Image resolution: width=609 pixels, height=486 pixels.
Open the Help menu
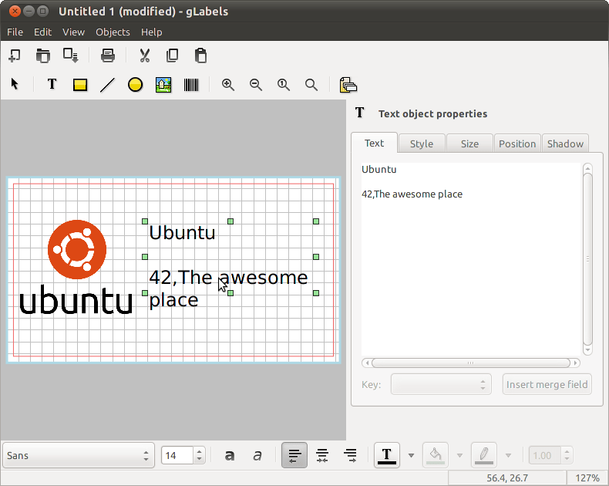click(x=151, y=32)
